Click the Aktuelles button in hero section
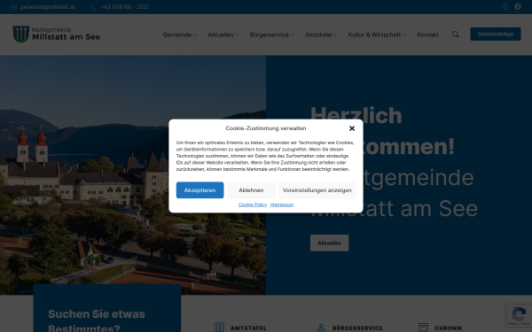This screenshot has width=532, height=332. [330, 243]
